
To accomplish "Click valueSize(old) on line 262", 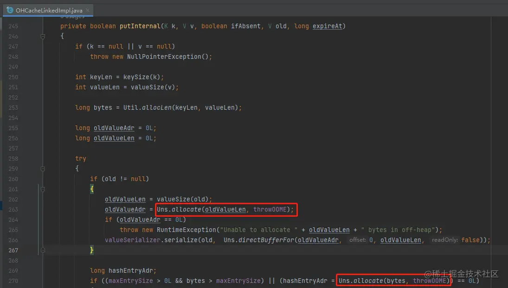I will [x=182, y=199].
